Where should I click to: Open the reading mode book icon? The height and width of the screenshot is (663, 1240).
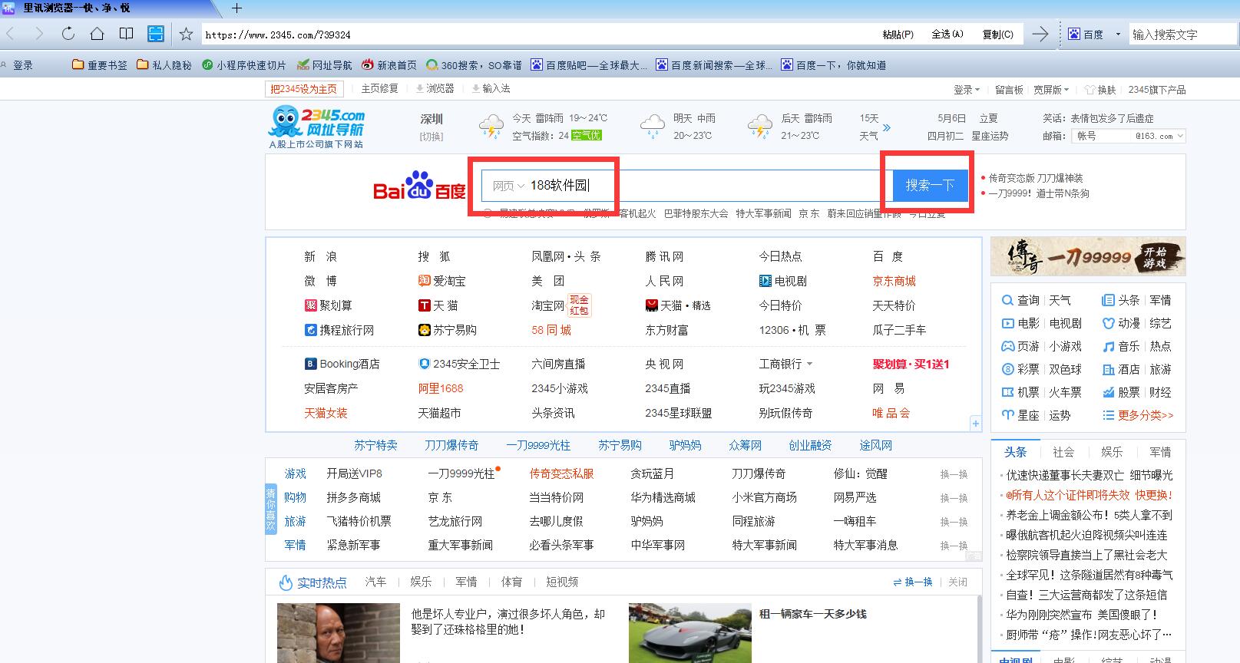tap(126, 34)
